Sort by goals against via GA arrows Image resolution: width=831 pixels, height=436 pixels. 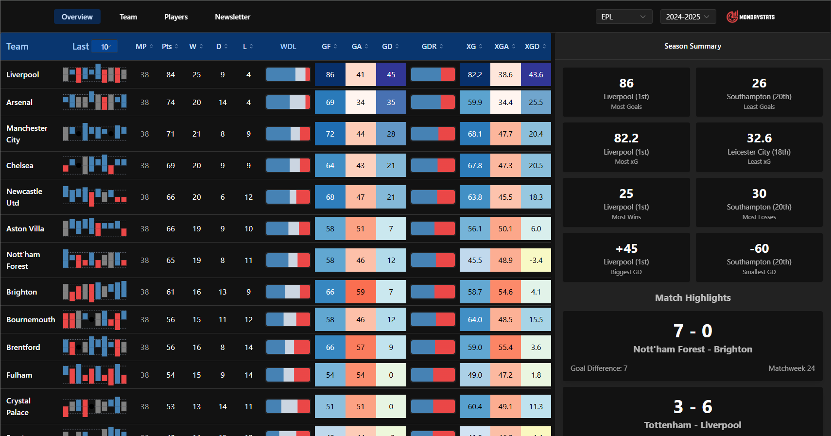tap(366, 47)
